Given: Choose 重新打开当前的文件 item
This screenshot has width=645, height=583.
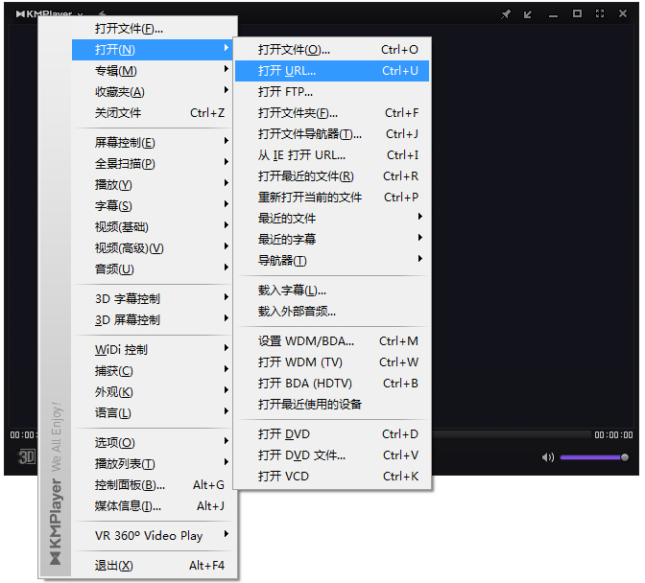Looking at the screenshot, I should [332, 198].
